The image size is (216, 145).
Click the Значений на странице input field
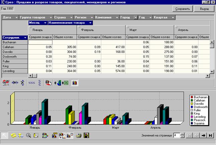tap(176, 135)
